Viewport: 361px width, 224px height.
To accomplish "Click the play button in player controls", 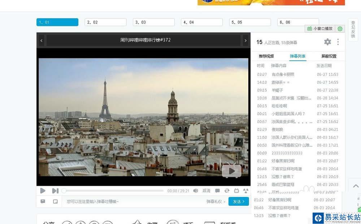I will tap(43, 191).
